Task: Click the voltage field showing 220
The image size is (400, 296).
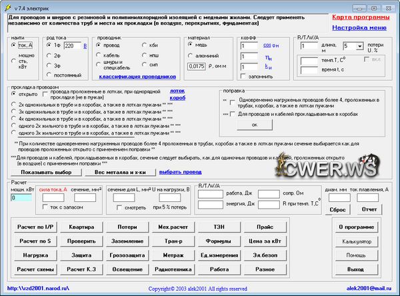Action: [x=71, y=46]
